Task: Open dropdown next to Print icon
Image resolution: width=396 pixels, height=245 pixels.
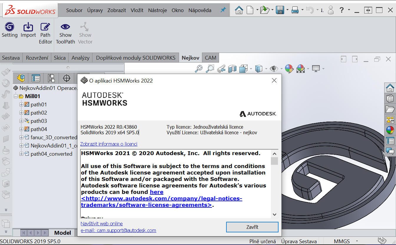Action: 302,10
